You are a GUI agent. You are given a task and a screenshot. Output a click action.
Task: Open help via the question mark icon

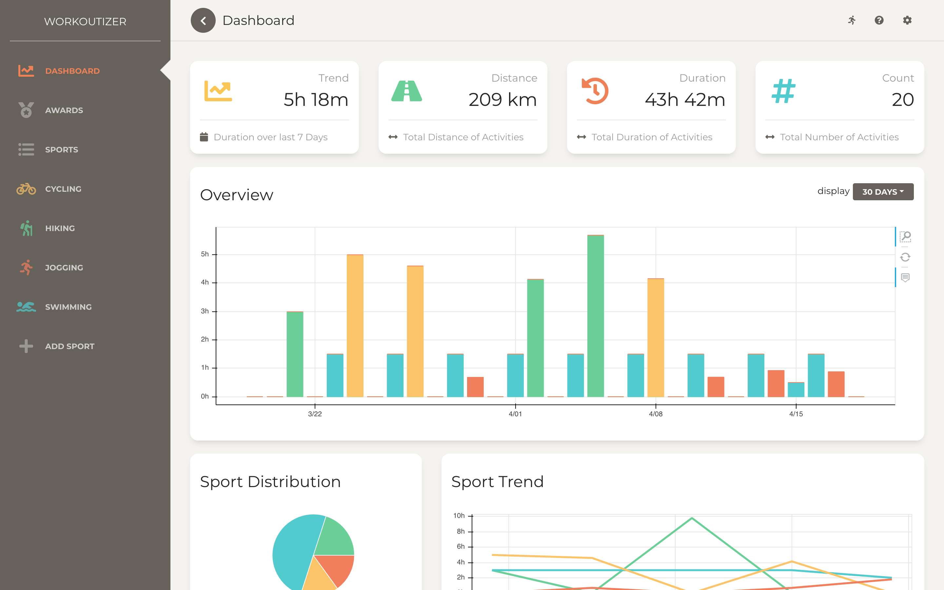click(879, 20)
